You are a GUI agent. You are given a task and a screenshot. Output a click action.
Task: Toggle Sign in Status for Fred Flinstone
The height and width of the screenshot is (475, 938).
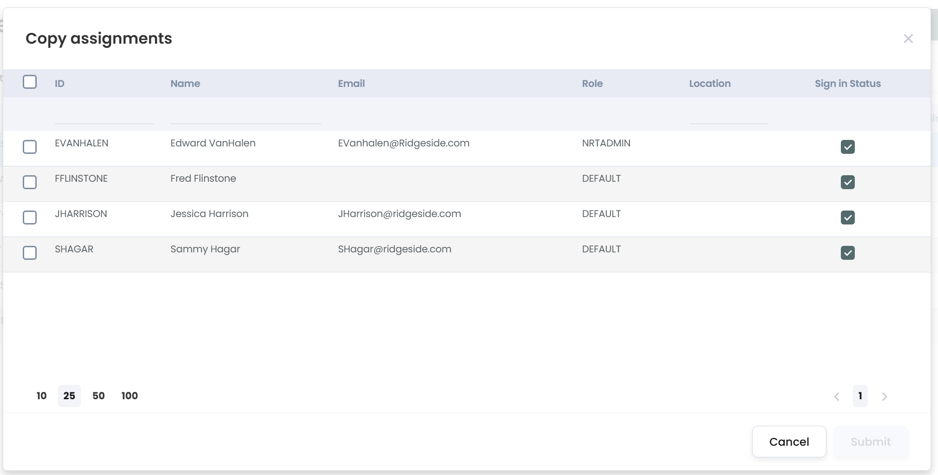[x=848, y=182]
